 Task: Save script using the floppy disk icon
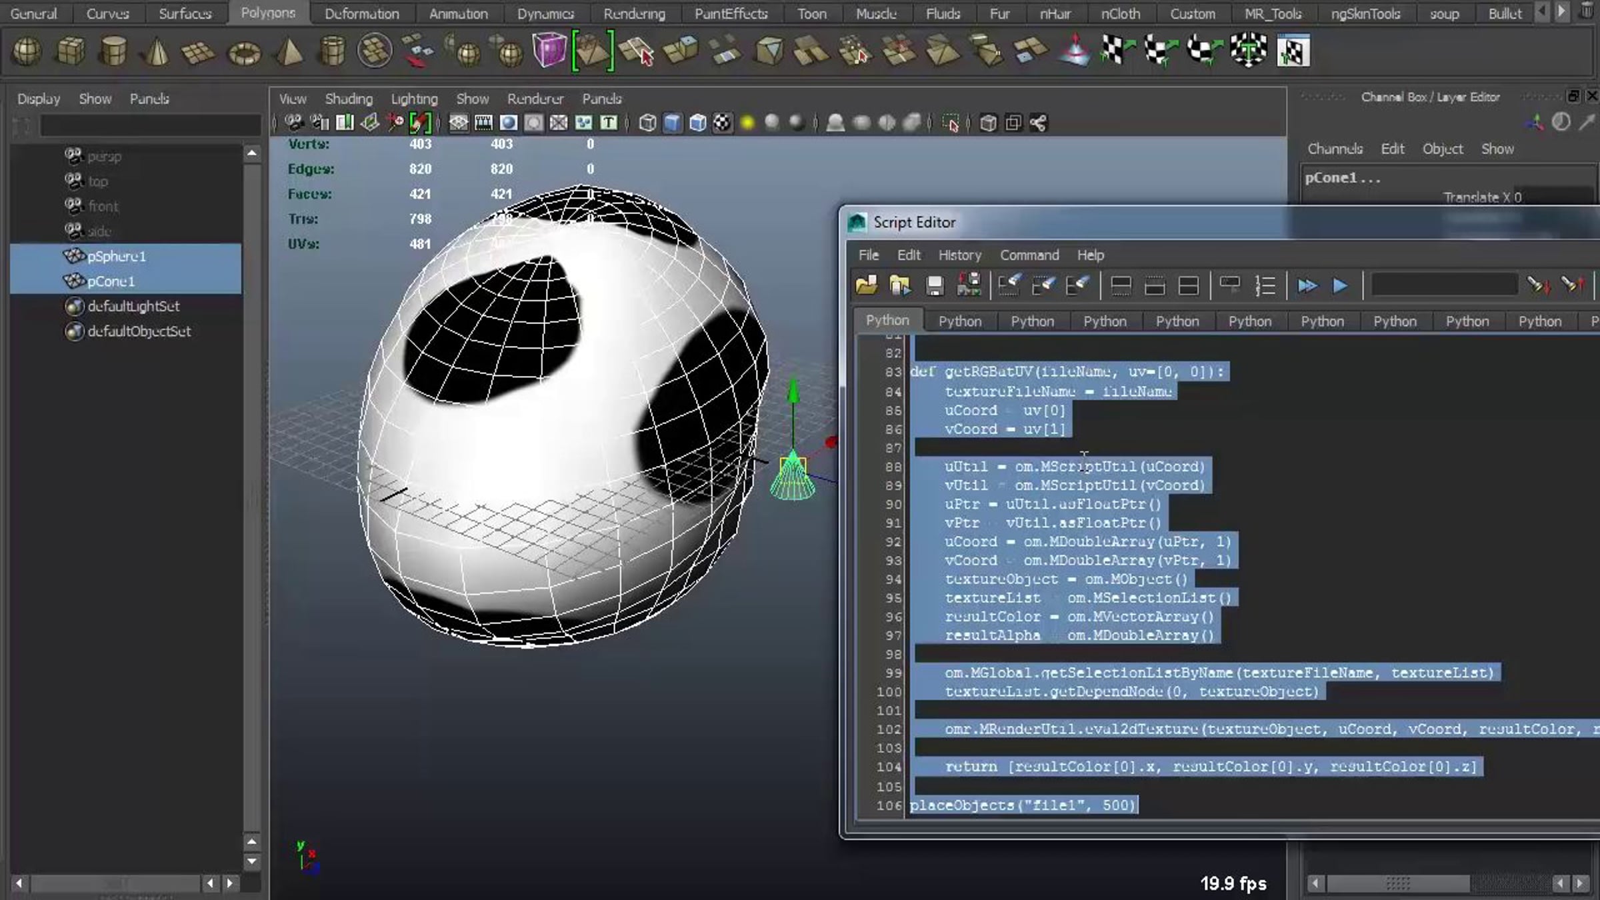935,286
